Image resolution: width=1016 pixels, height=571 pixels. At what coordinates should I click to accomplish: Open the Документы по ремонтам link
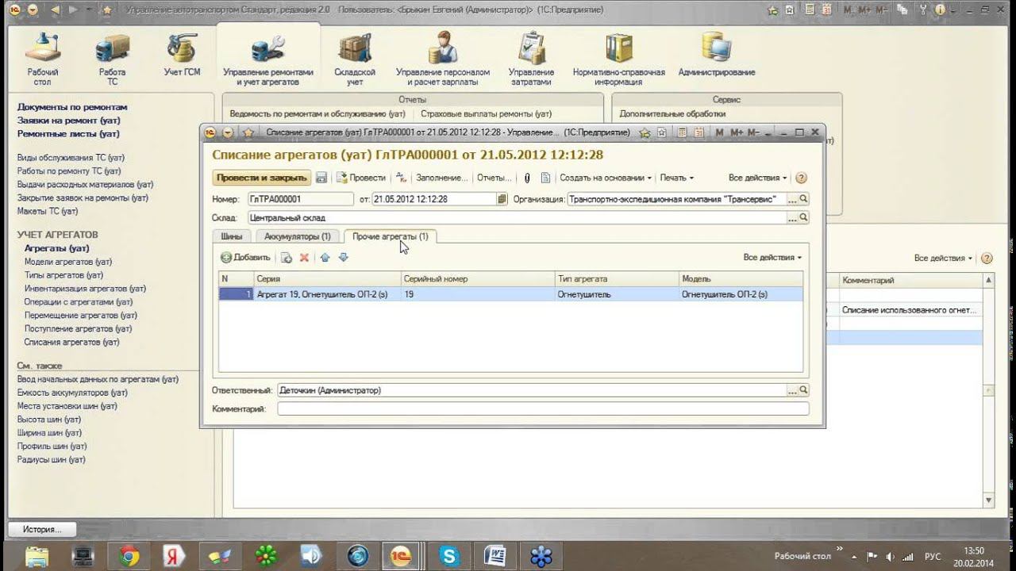(72, 107)
